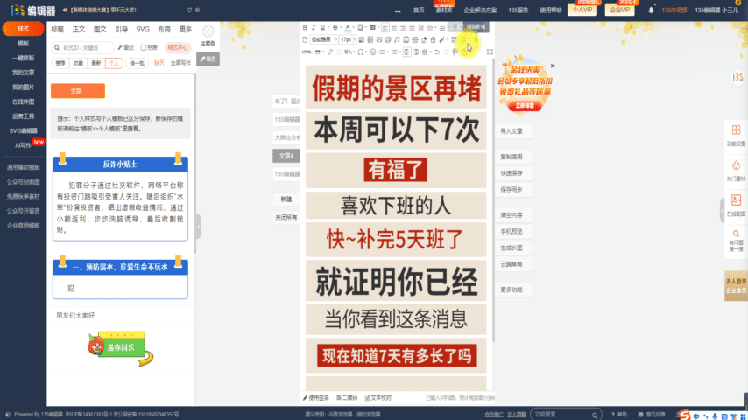Pick the 主题色 color circle
The height and width of the screenshot is (420, 748).
tap(208, 31)
